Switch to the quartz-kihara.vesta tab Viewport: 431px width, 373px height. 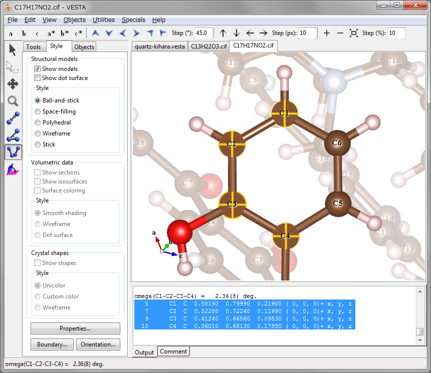(160, 46)
